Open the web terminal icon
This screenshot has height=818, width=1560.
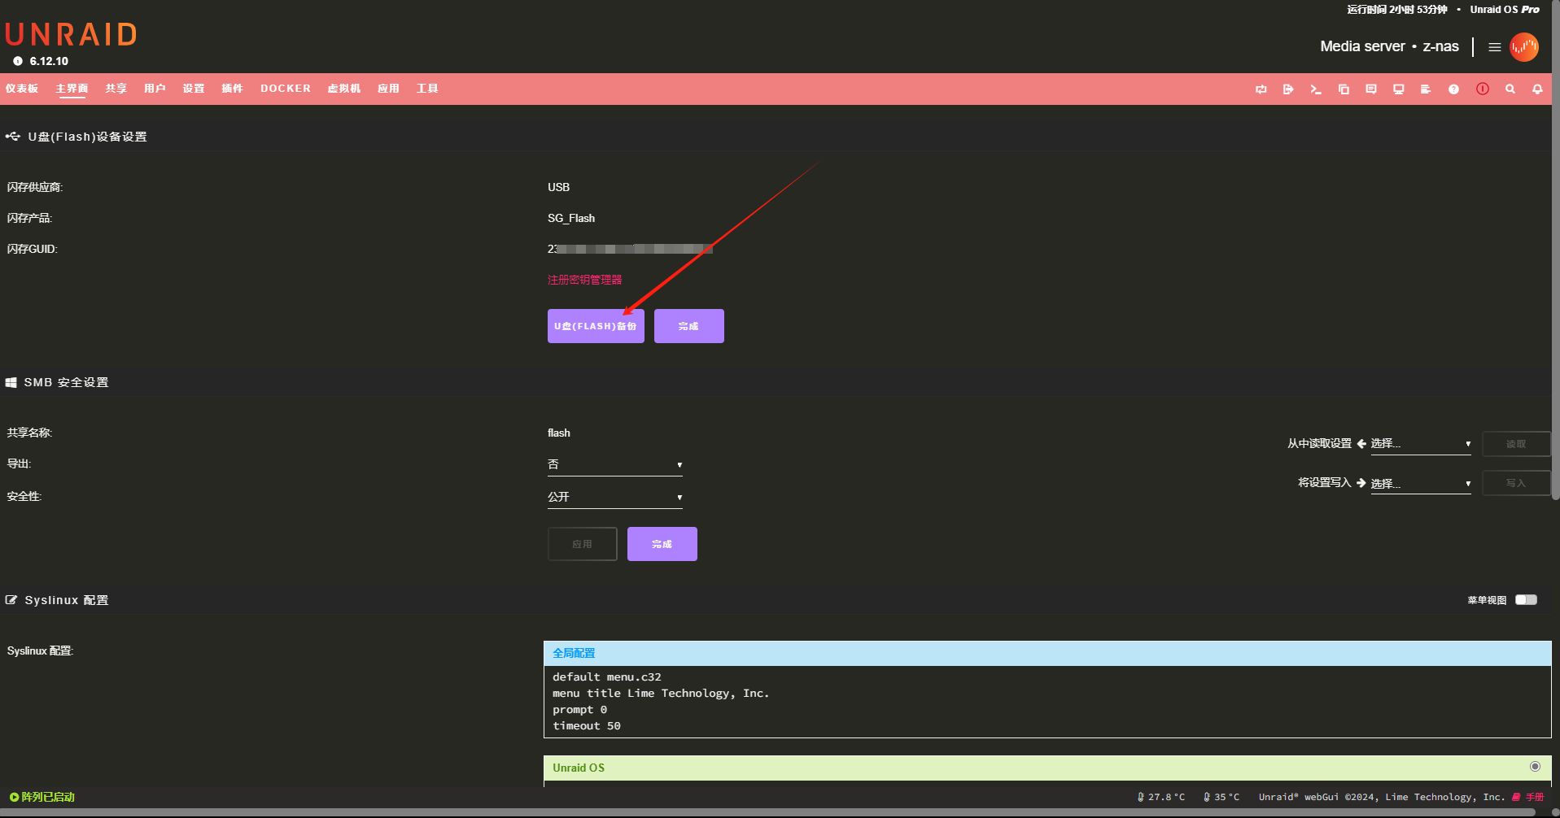click(1315, 89)
